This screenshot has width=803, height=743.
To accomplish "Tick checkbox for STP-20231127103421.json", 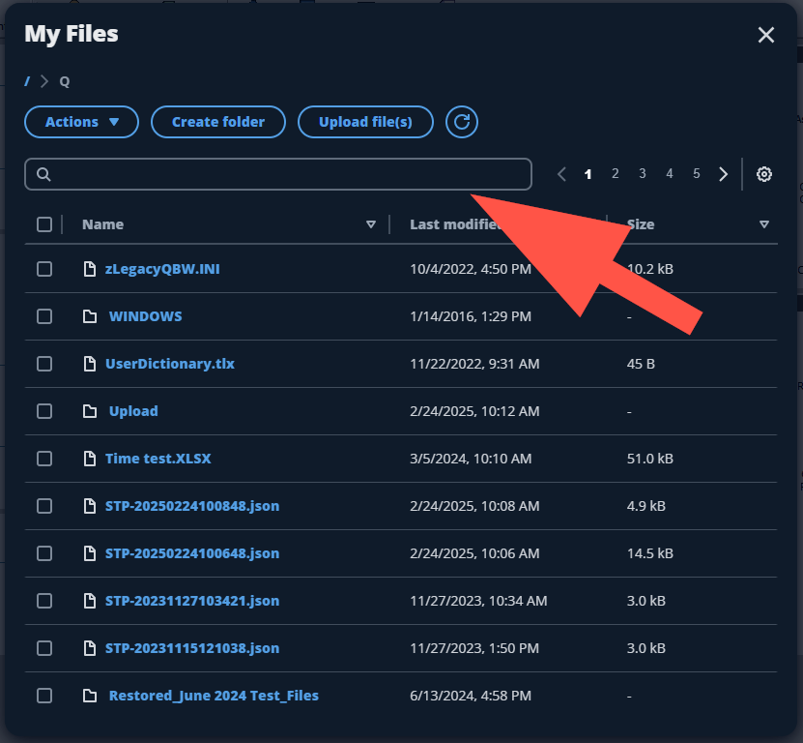I will [44, 601].
